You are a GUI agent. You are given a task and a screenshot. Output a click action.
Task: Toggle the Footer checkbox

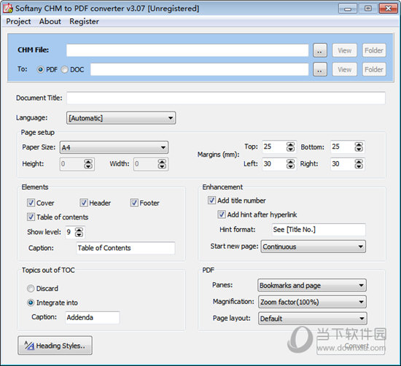pos(134,203)
